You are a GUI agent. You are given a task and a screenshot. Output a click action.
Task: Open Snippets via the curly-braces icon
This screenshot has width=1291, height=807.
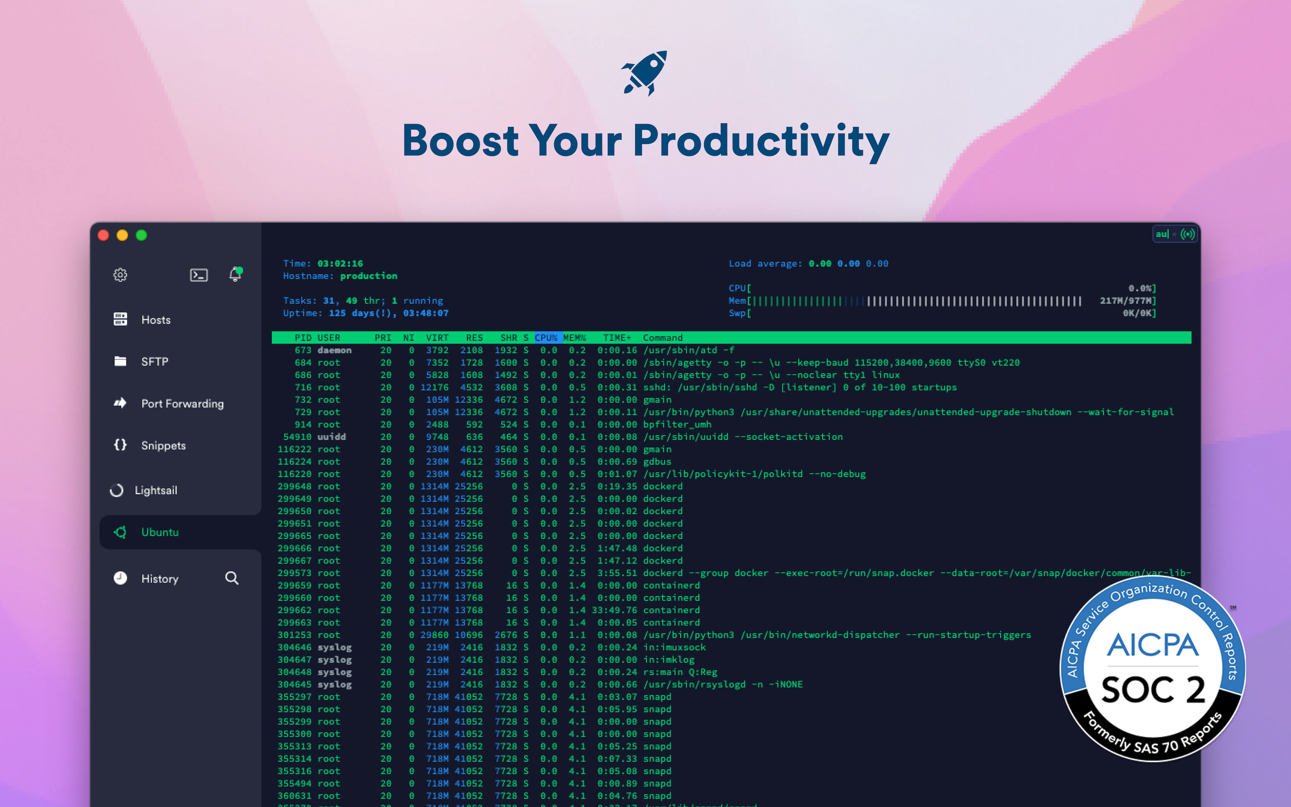coord(120,445)
